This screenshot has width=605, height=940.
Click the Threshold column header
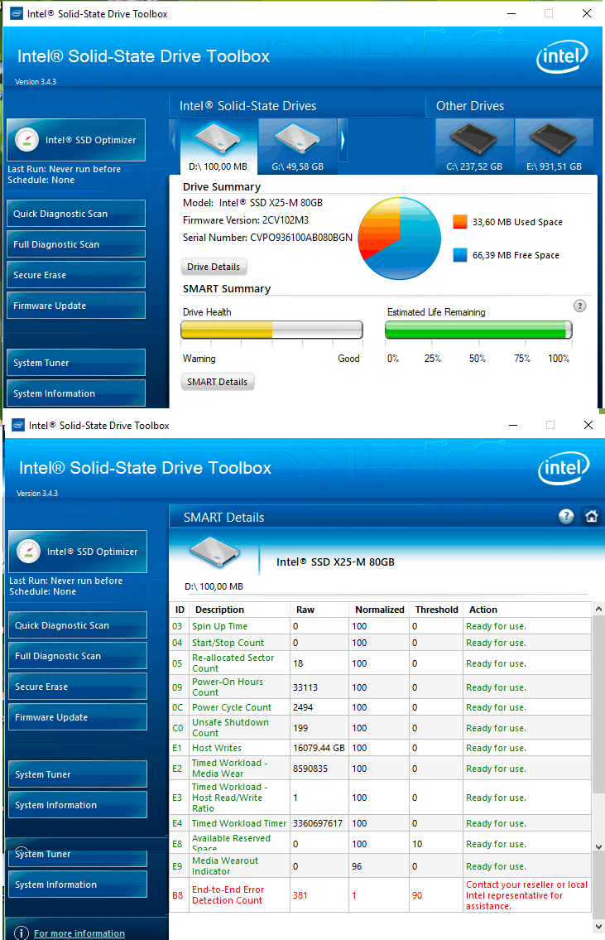tap(437, 610)
